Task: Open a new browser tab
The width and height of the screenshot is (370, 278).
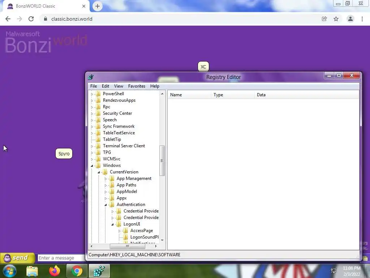Action: (x=98, y=6)
